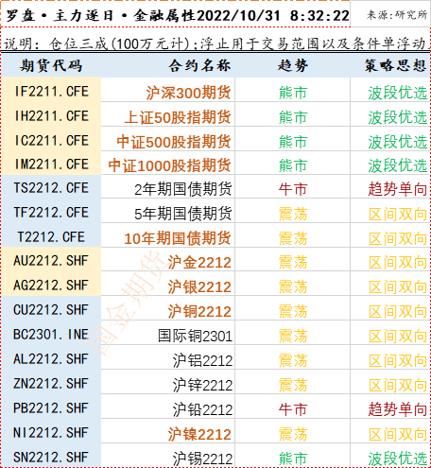This screenshot has height=468, width=431.
Task: Click the code cell AU2212.SHF
Action: coord(51,261)
